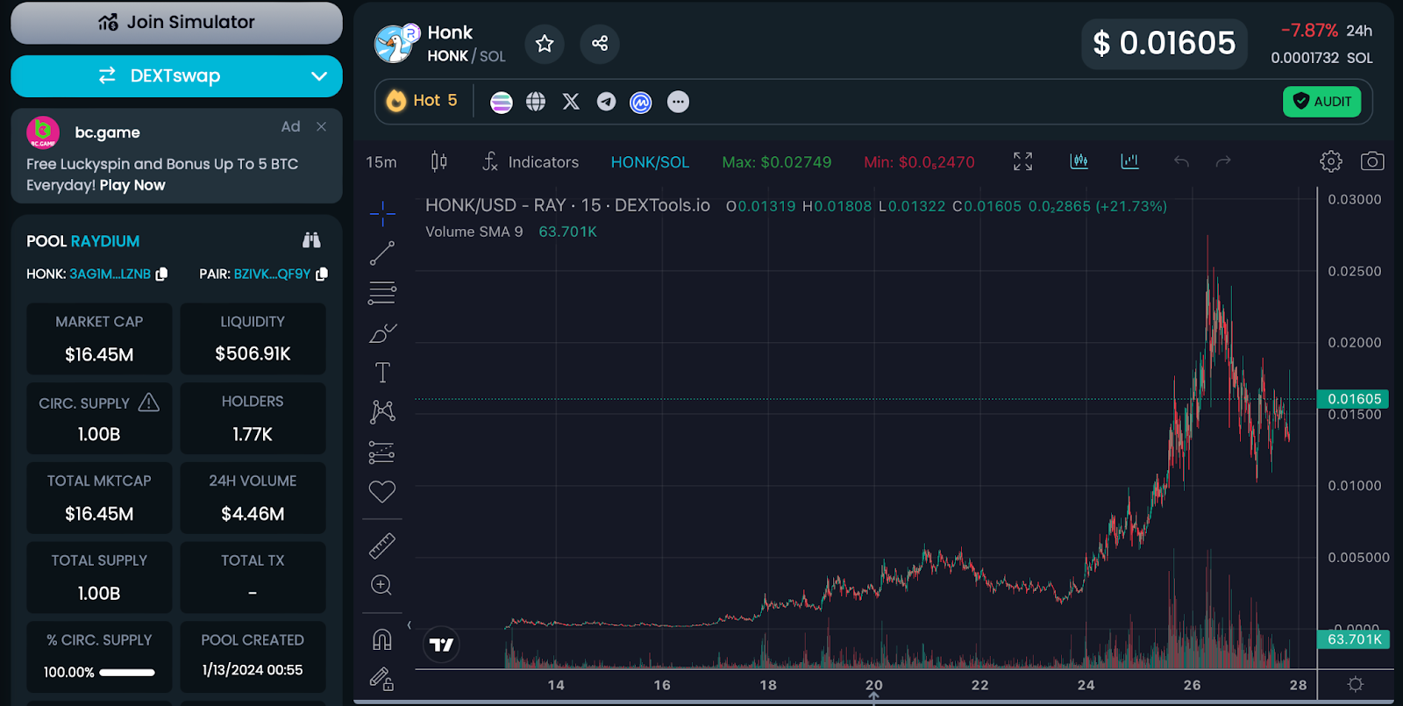Change the 15m time interval
This screenshot has height=706, width=1403.
(x=381, y=162)
